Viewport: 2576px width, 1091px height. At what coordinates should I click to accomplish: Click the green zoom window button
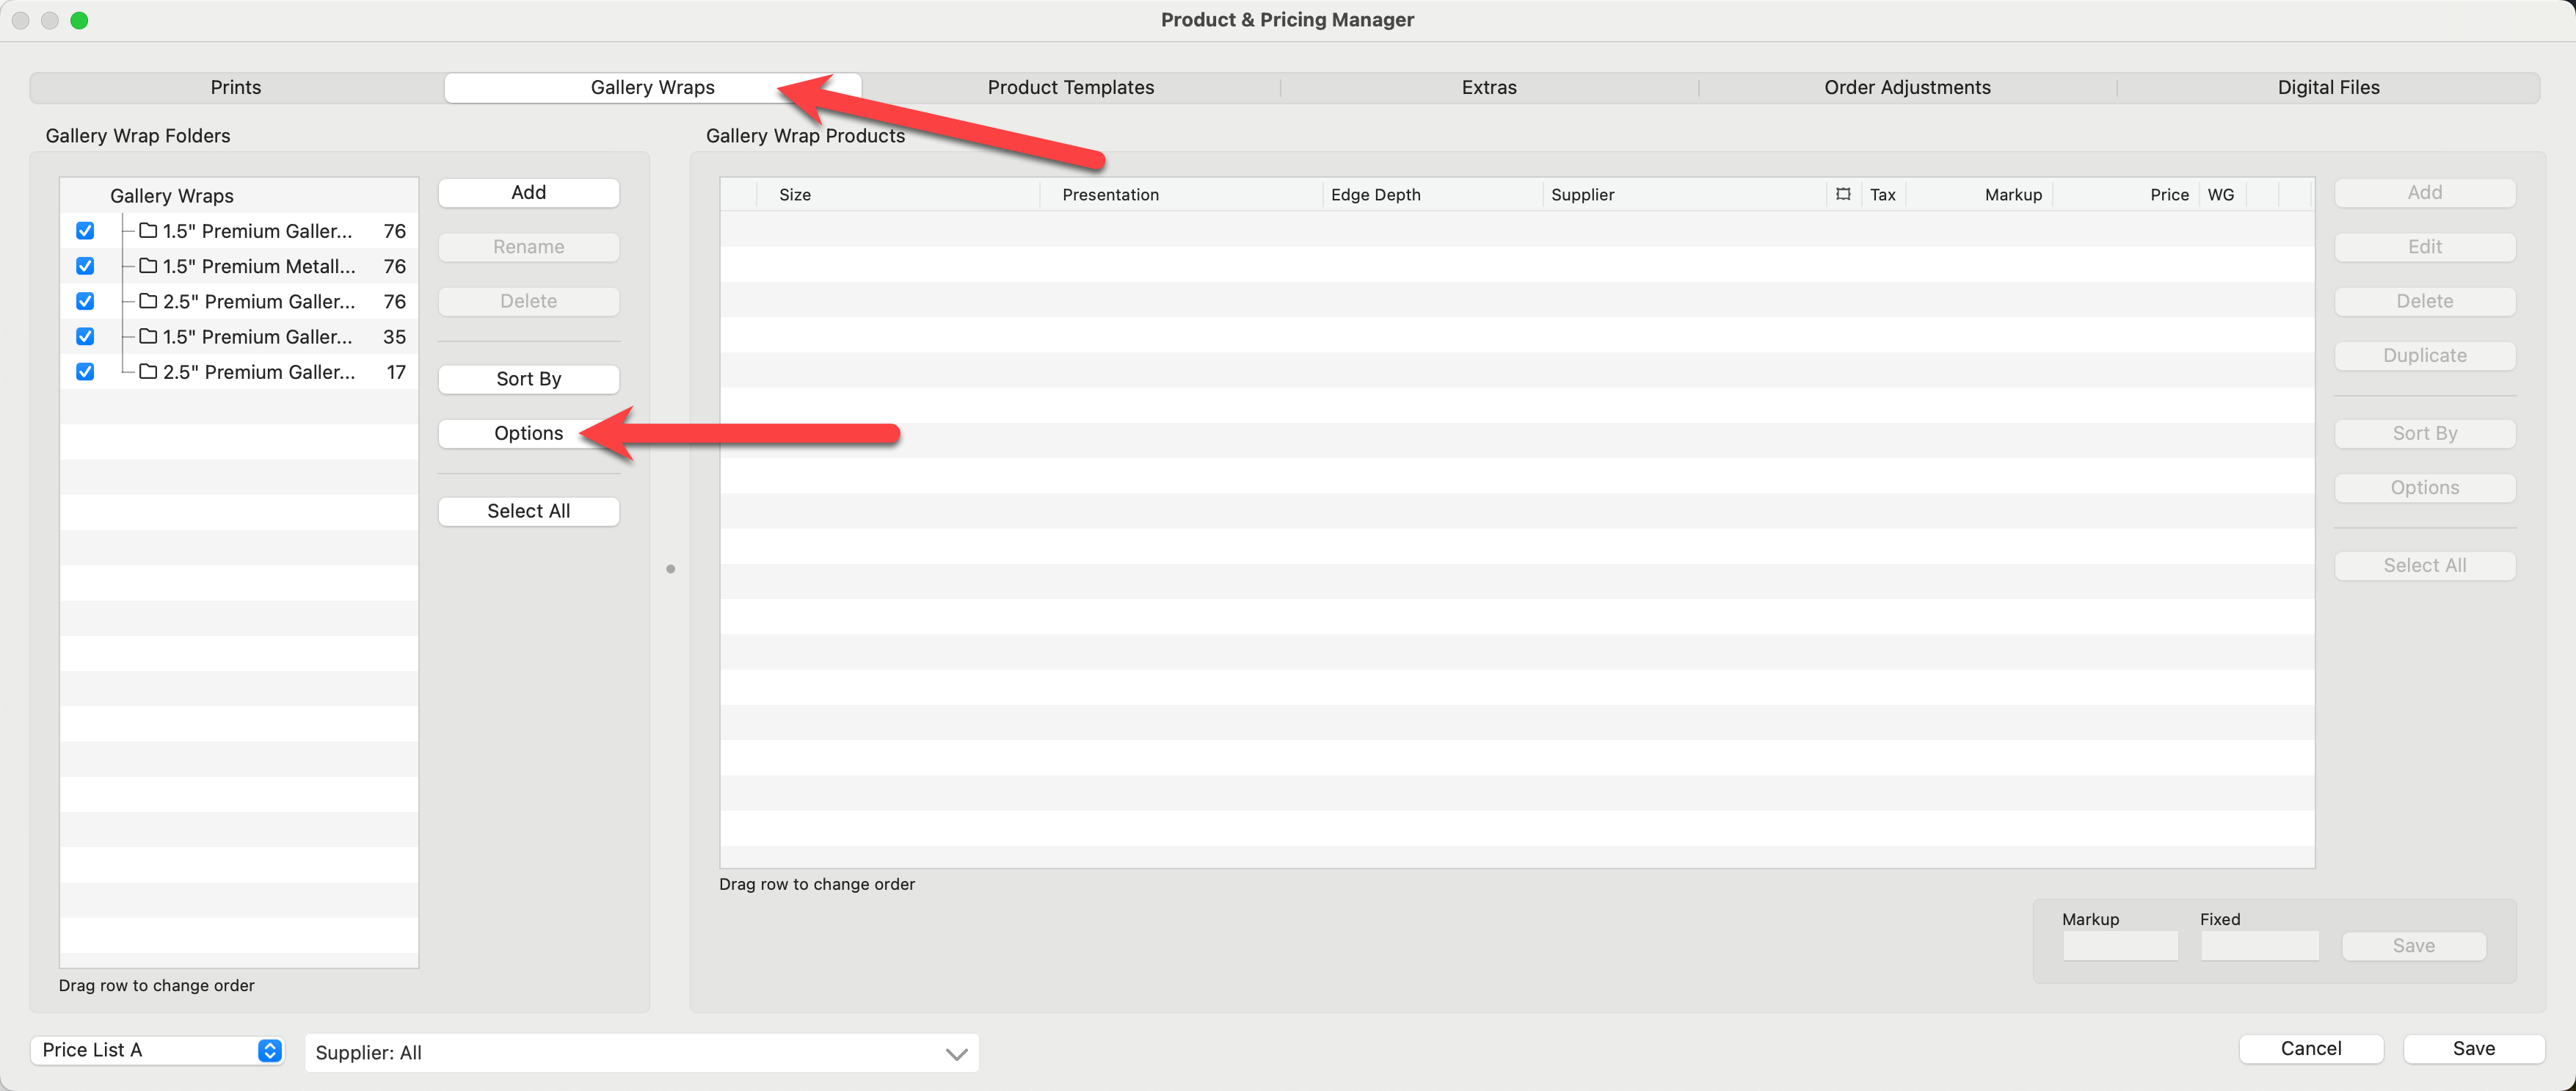click(79, 20)
